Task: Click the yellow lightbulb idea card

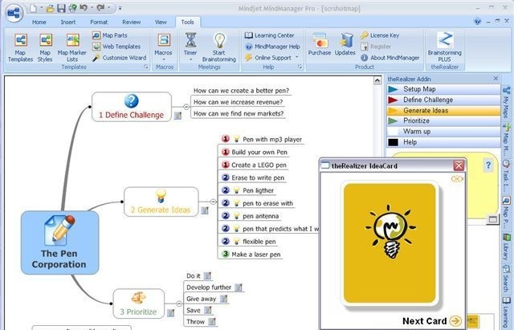Action: (x=390, y=243)
